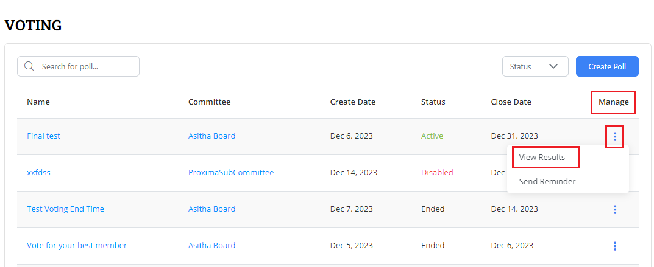Click the search magnifier icon
This screenshot has width=654, height=267.
(29, 66)
